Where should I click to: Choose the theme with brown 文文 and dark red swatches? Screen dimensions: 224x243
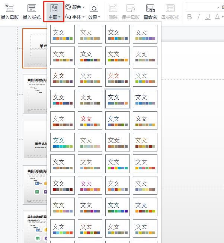coord(145,142)
